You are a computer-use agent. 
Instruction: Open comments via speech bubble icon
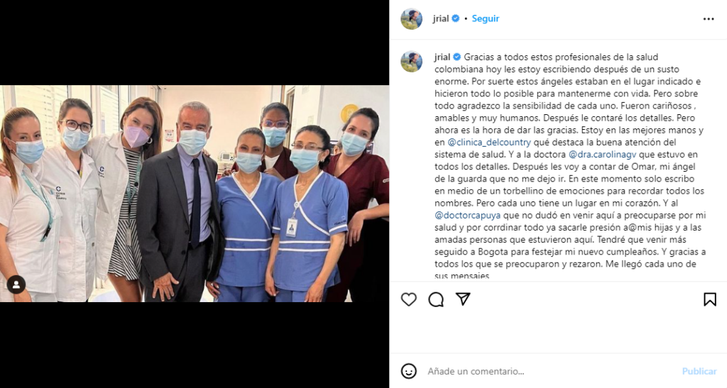click(x=436, y=299)
